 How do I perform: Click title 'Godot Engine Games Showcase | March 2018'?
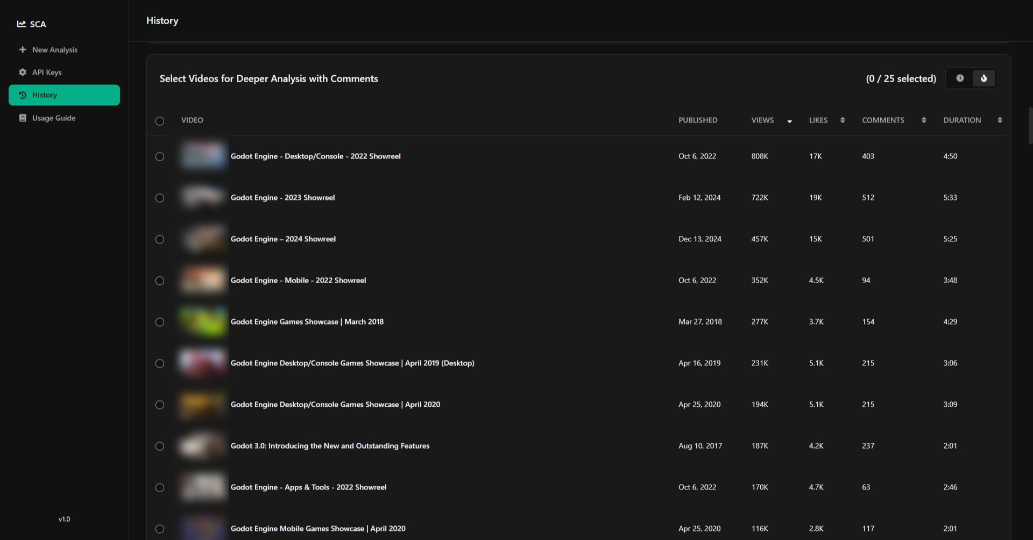(x=307, y=322)
